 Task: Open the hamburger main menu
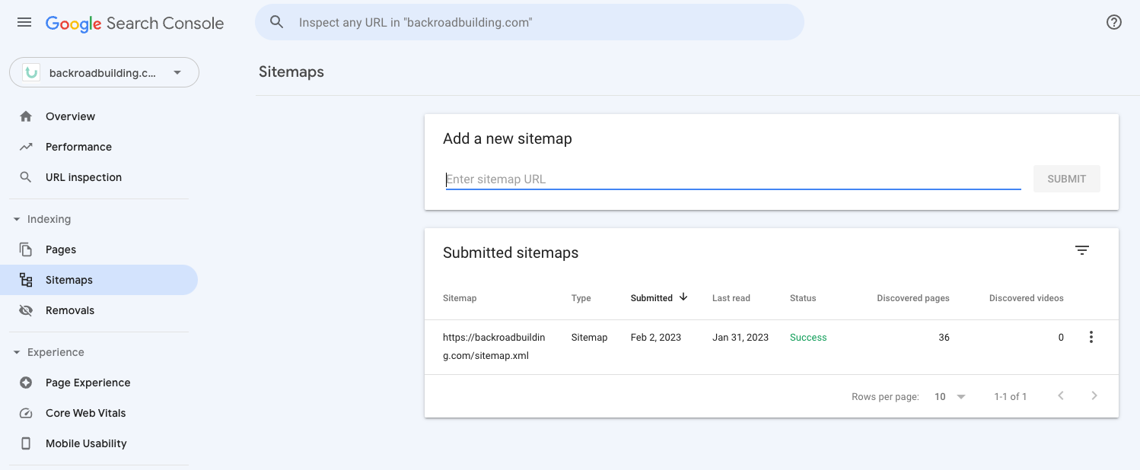(24, 23)
